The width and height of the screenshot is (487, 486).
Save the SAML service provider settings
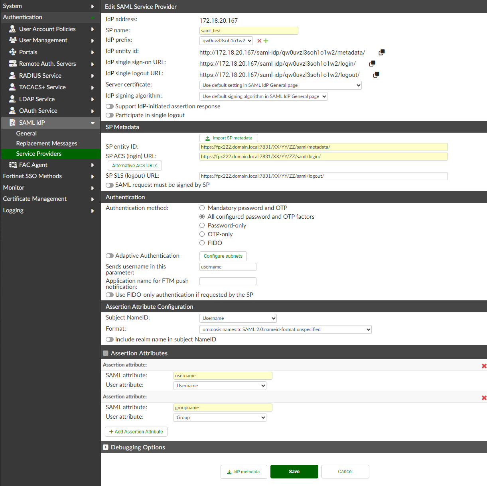pyautogui.click(x=294, y=472)
